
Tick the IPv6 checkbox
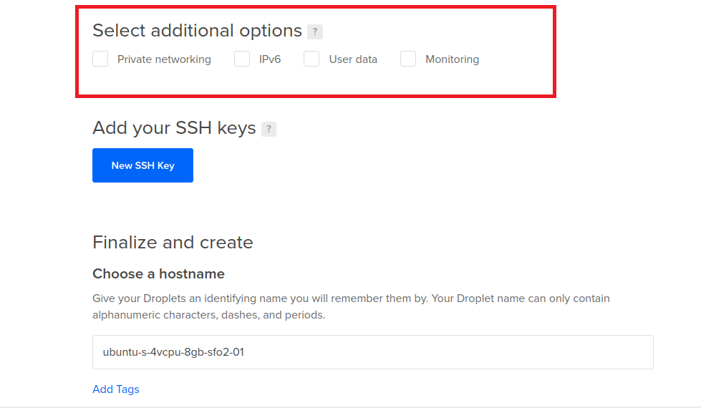click(x=242, y=59)
